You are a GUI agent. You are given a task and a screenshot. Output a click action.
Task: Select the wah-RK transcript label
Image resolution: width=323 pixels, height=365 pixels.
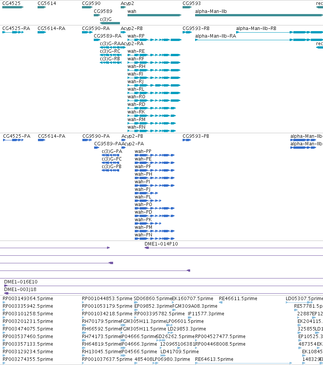click(x=137, y=112)
